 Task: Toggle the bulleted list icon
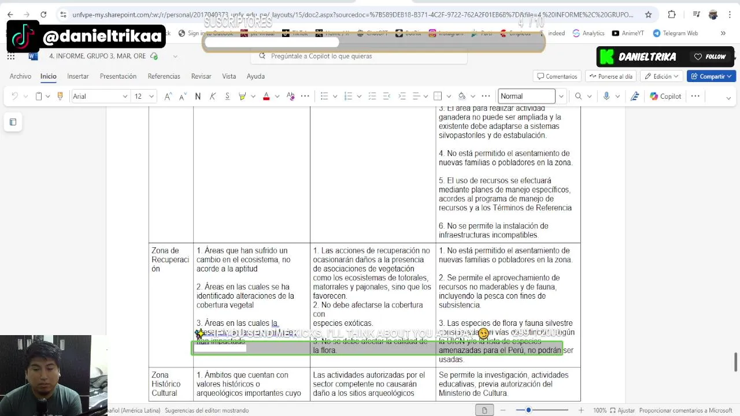click(x=324, y=96)
